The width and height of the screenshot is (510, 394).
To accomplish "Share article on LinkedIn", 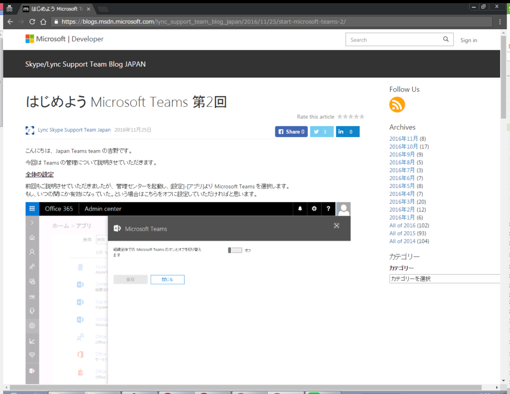I will [348, 132].
